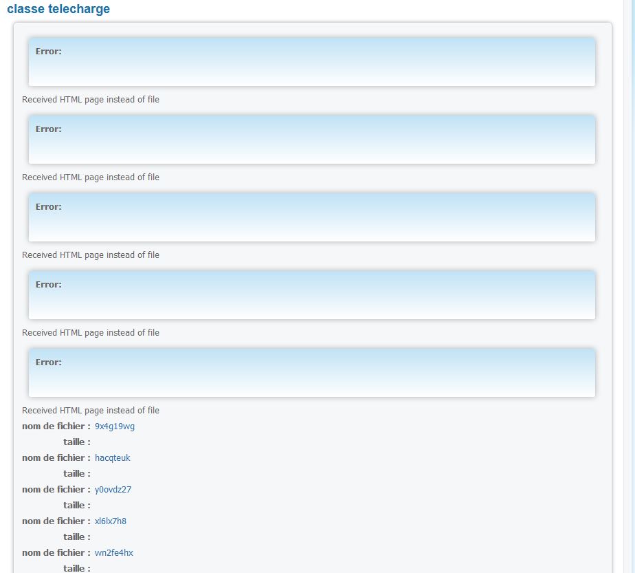This screenshot has height=573, width=635.
Task: Select the xl6lx7h8 file link
Action: (111, 521)
